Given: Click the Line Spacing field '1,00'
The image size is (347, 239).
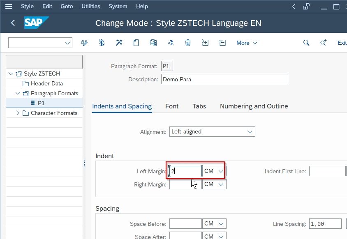Looking at the screenshot, I should (x=325, y=224).
